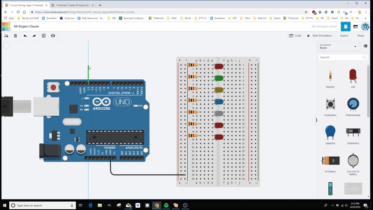Click the rotate component tool
Image resolution: width=373 pixels, height=210 pixels.
6,36
